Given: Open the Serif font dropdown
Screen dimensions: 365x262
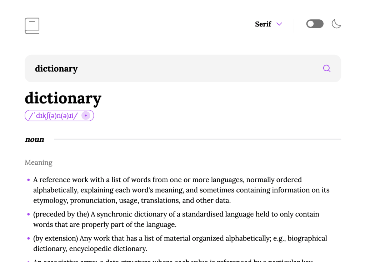Looking at the screenshot, I should point(263,24).
